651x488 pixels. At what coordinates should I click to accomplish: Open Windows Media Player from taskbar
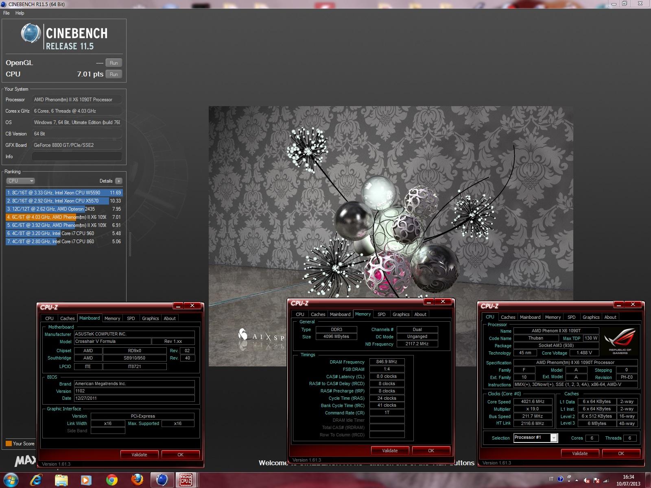(86, 480)
